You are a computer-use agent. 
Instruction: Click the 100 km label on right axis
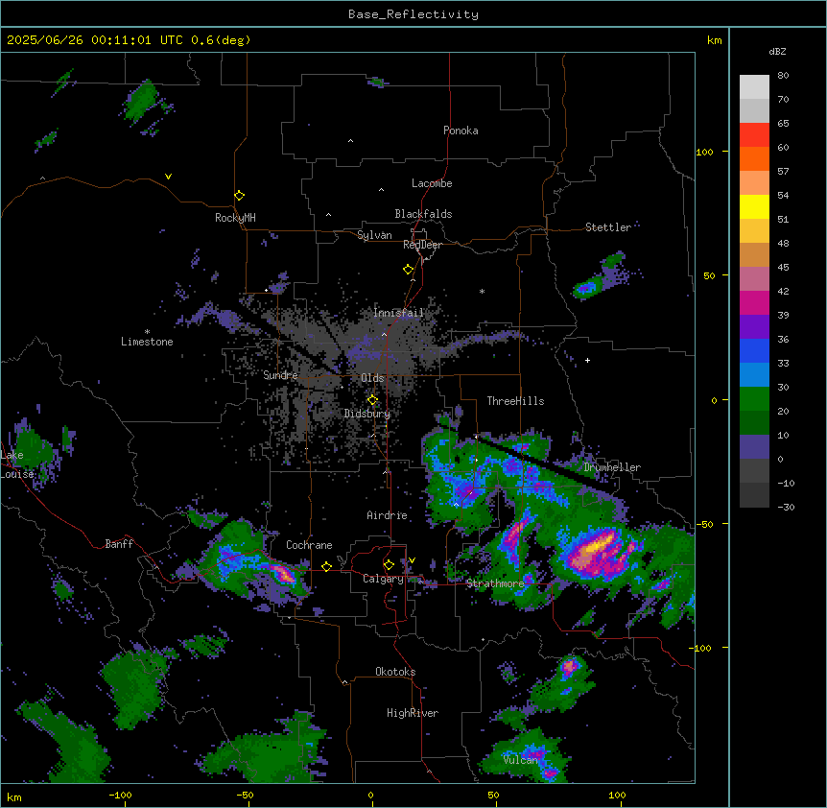click(x=704, y=152)
